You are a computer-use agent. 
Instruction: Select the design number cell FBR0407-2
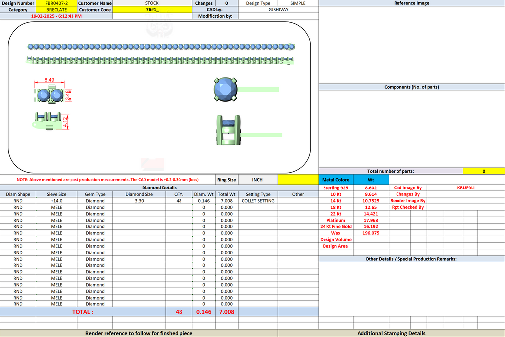[x=57, y=3]
